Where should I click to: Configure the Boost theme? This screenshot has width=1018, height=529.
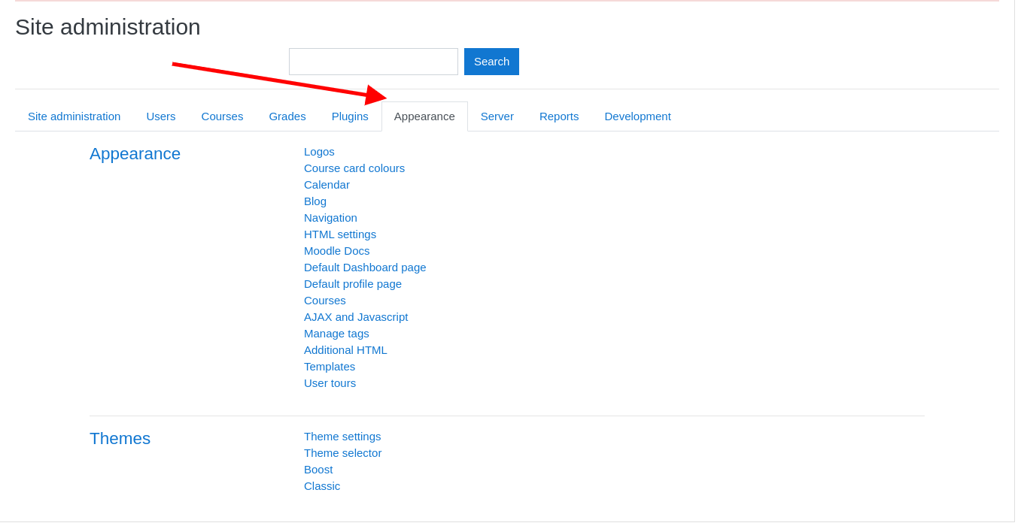tap(318, 469)
